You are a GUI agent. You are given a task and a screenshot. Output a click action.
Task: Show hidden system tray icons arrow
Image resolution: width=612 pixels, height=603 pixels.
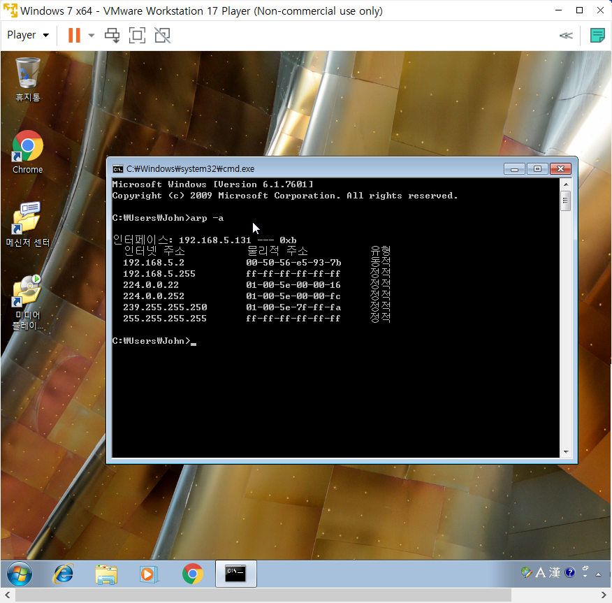[598, 574]
